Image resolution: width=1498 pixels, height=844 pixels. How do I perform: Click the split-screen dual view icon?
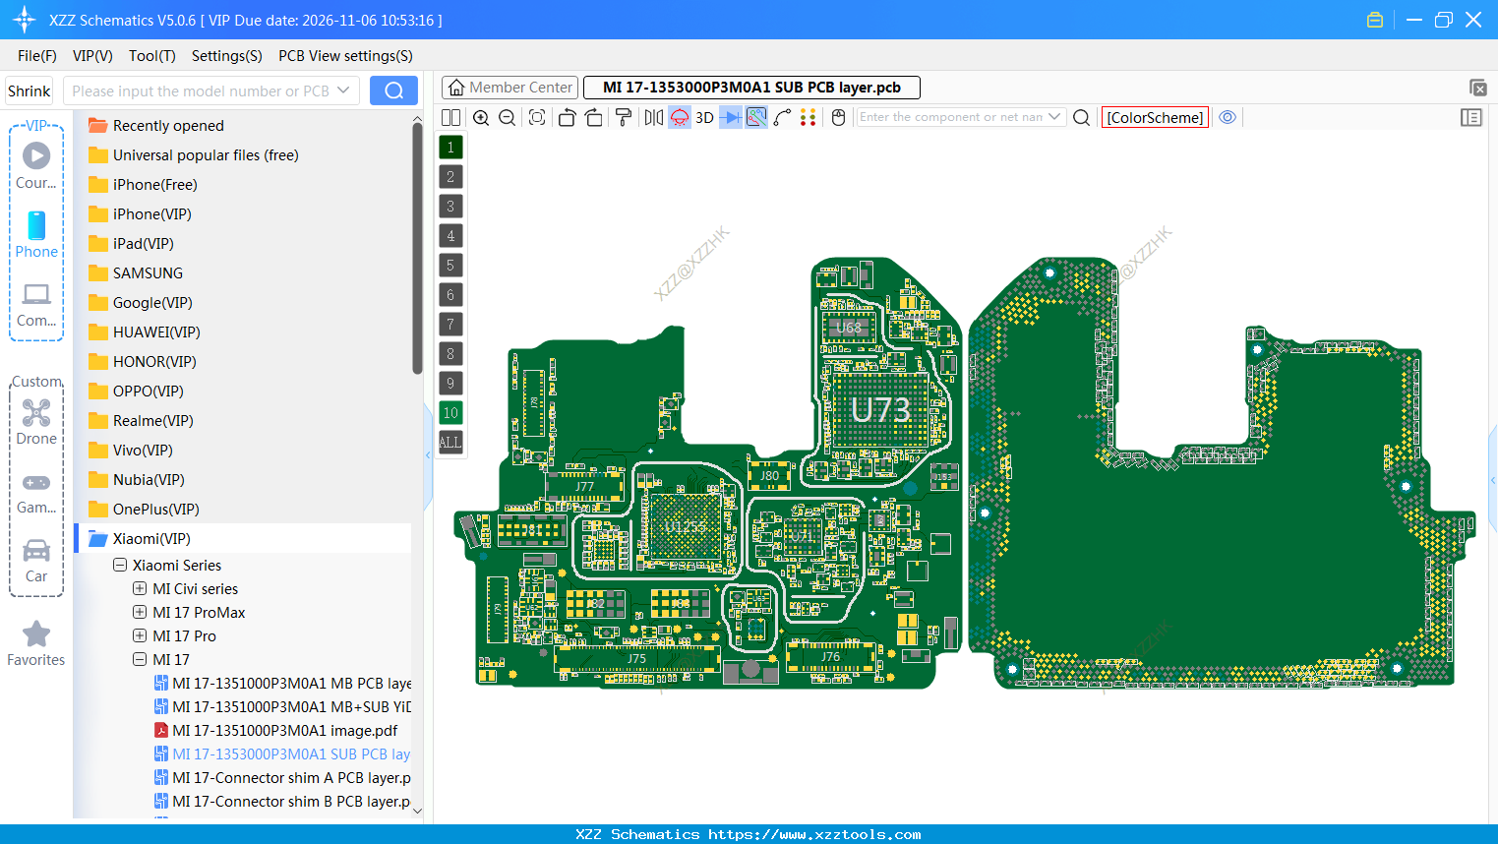pos(450,117)
